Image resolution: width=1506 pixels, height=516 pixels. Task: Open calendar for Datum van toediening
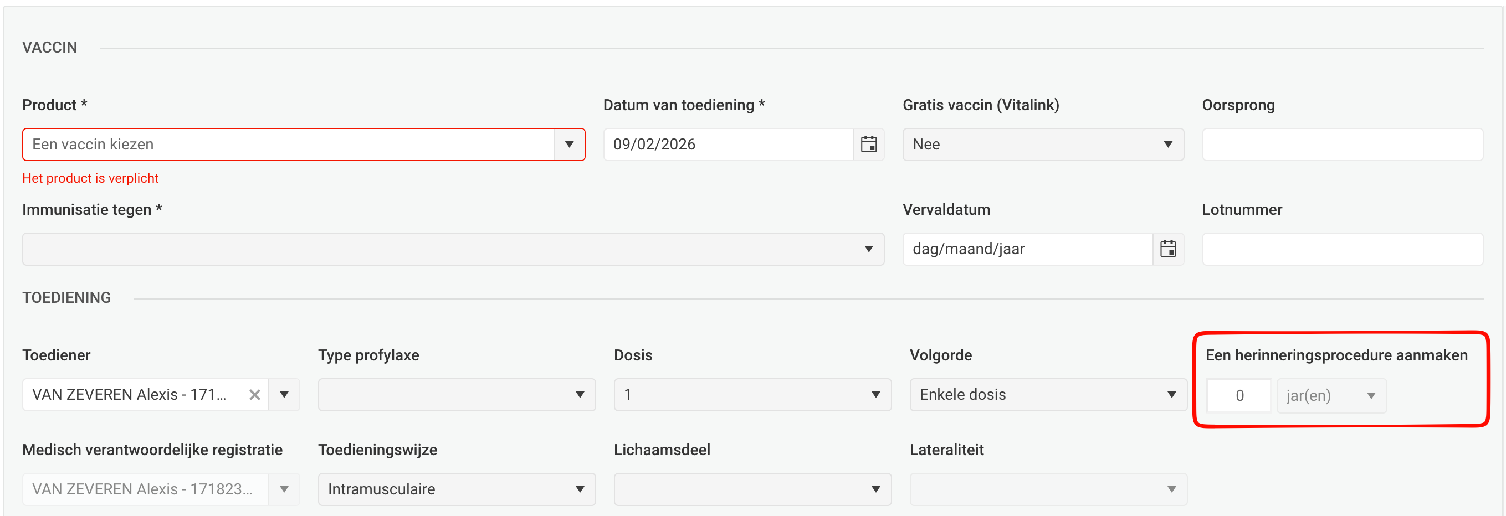pyautogui.click(x=868, y=145)
